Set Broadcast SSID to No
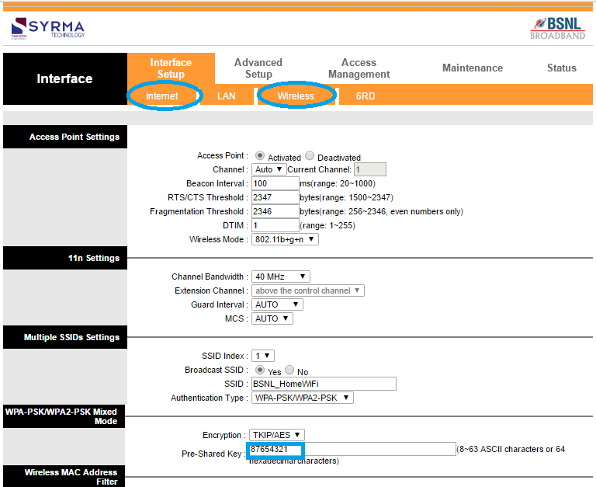This screenshot has height=487, width=596. [289, 370]
